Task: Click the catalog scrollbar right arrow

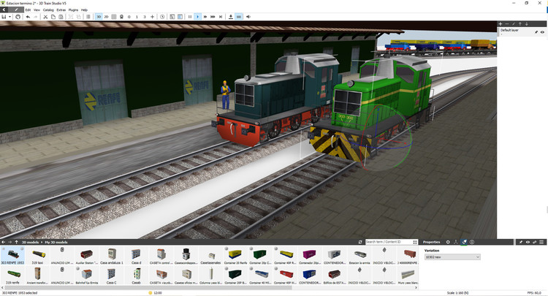Action: coord(416,287)
